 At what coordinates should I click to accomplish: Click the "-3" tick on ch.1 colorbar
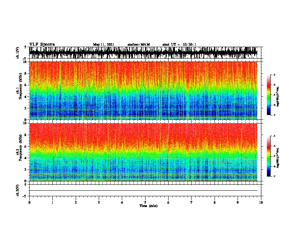point(274,75)
